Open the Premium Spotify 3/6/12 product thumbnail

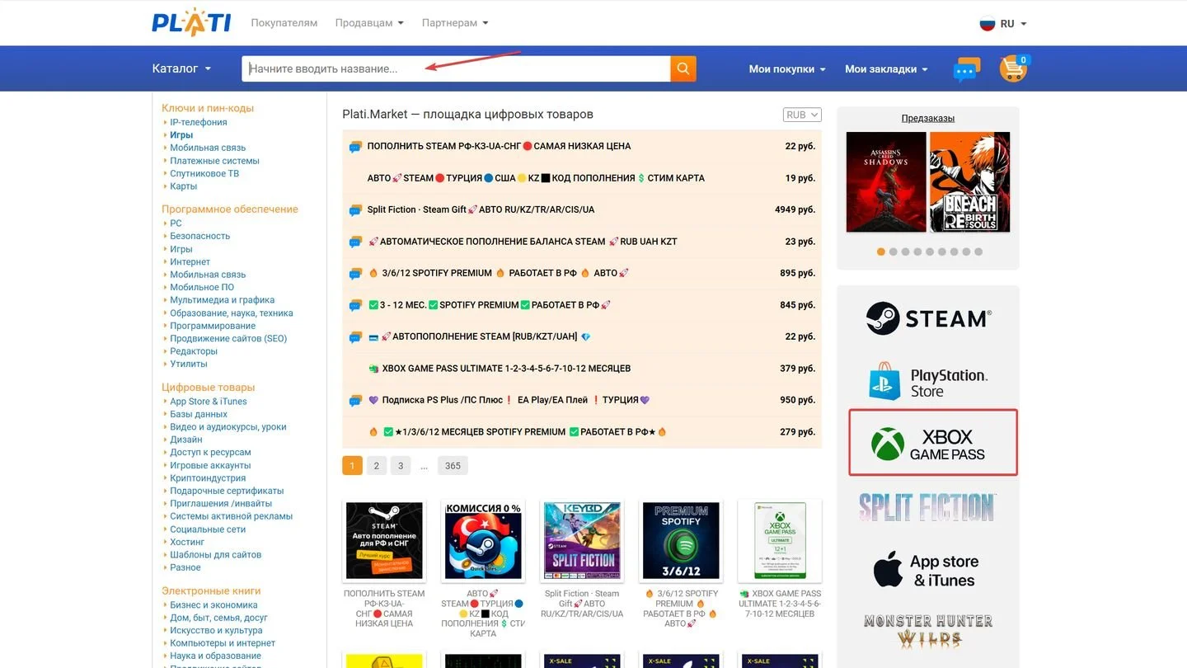point(681,540)
